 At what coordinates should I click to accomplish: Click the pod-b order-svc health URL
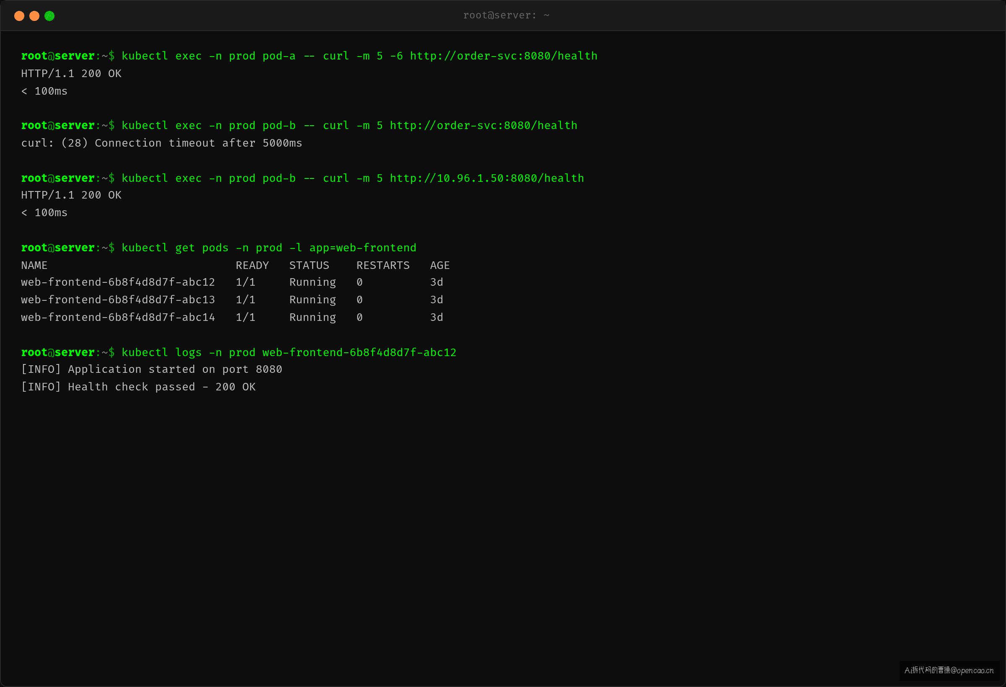(x=484, y=126)
